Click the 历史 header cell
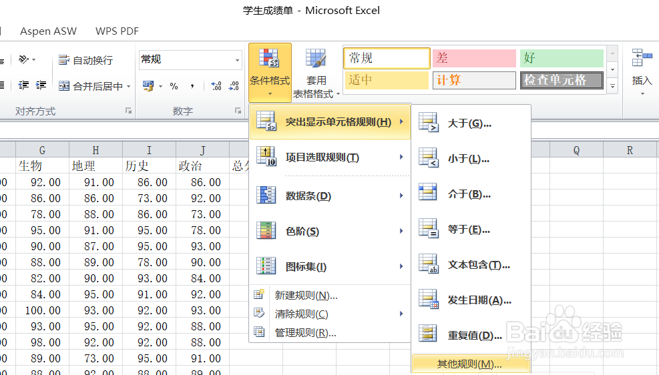This screenshot has width=659, height=375. click(x=149, y=166)
